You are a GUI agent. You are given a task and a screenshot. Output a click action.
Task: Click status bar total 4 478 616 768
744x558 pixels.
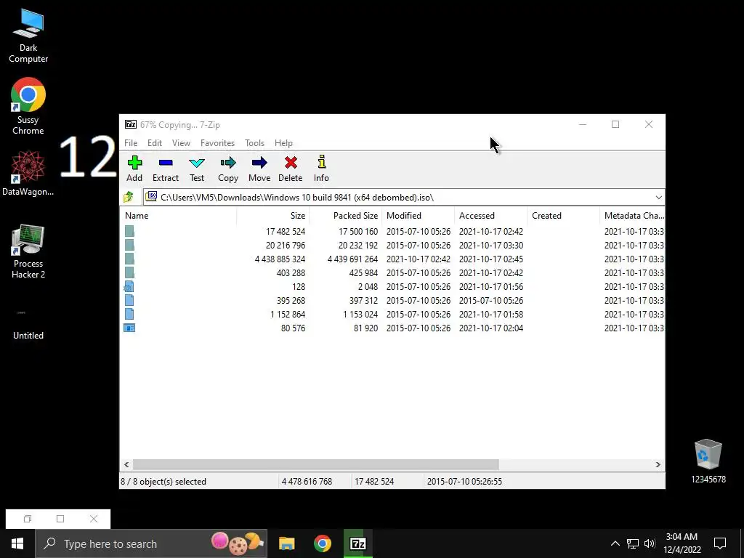coord(307,481)
